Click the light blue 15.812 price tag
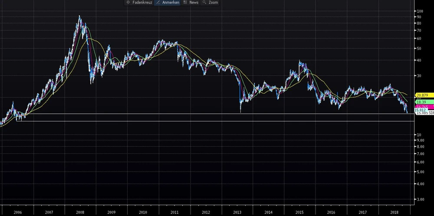This screenshot has height=216, width=434. (420, 110)
